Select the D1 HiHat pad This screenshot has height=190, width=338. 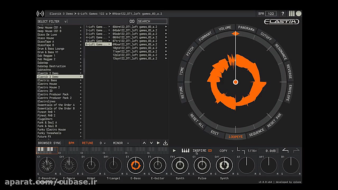pos(91,165)
